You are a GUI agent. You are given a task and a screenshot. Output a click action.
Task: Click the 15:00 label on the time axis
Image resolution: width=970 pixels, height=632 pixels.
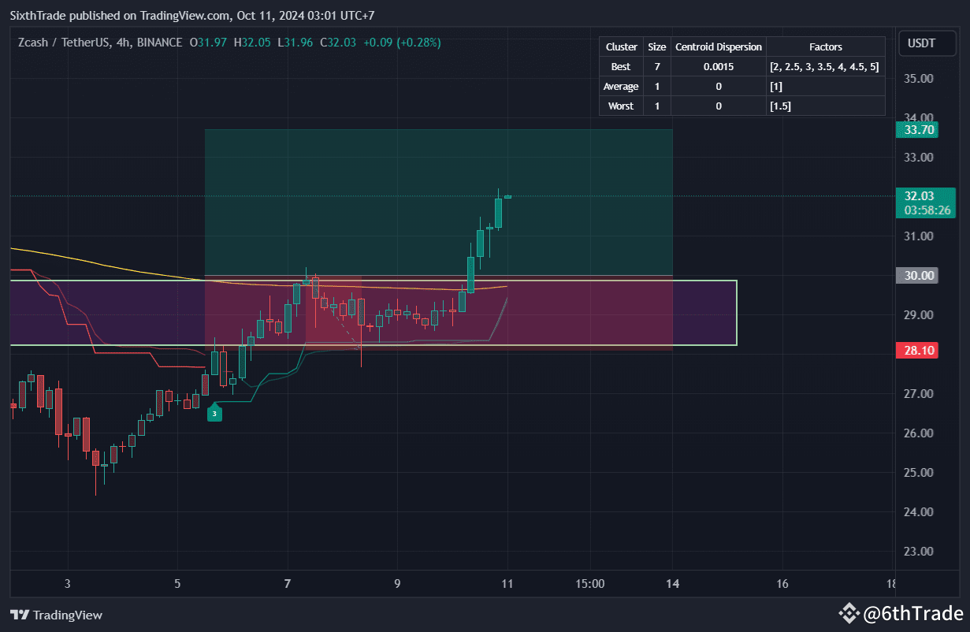pos(590,584)
